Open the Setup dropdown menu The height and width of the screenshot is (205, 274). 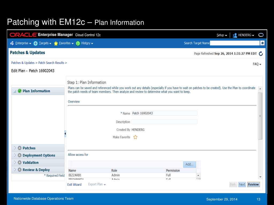(x=222, y=35)
